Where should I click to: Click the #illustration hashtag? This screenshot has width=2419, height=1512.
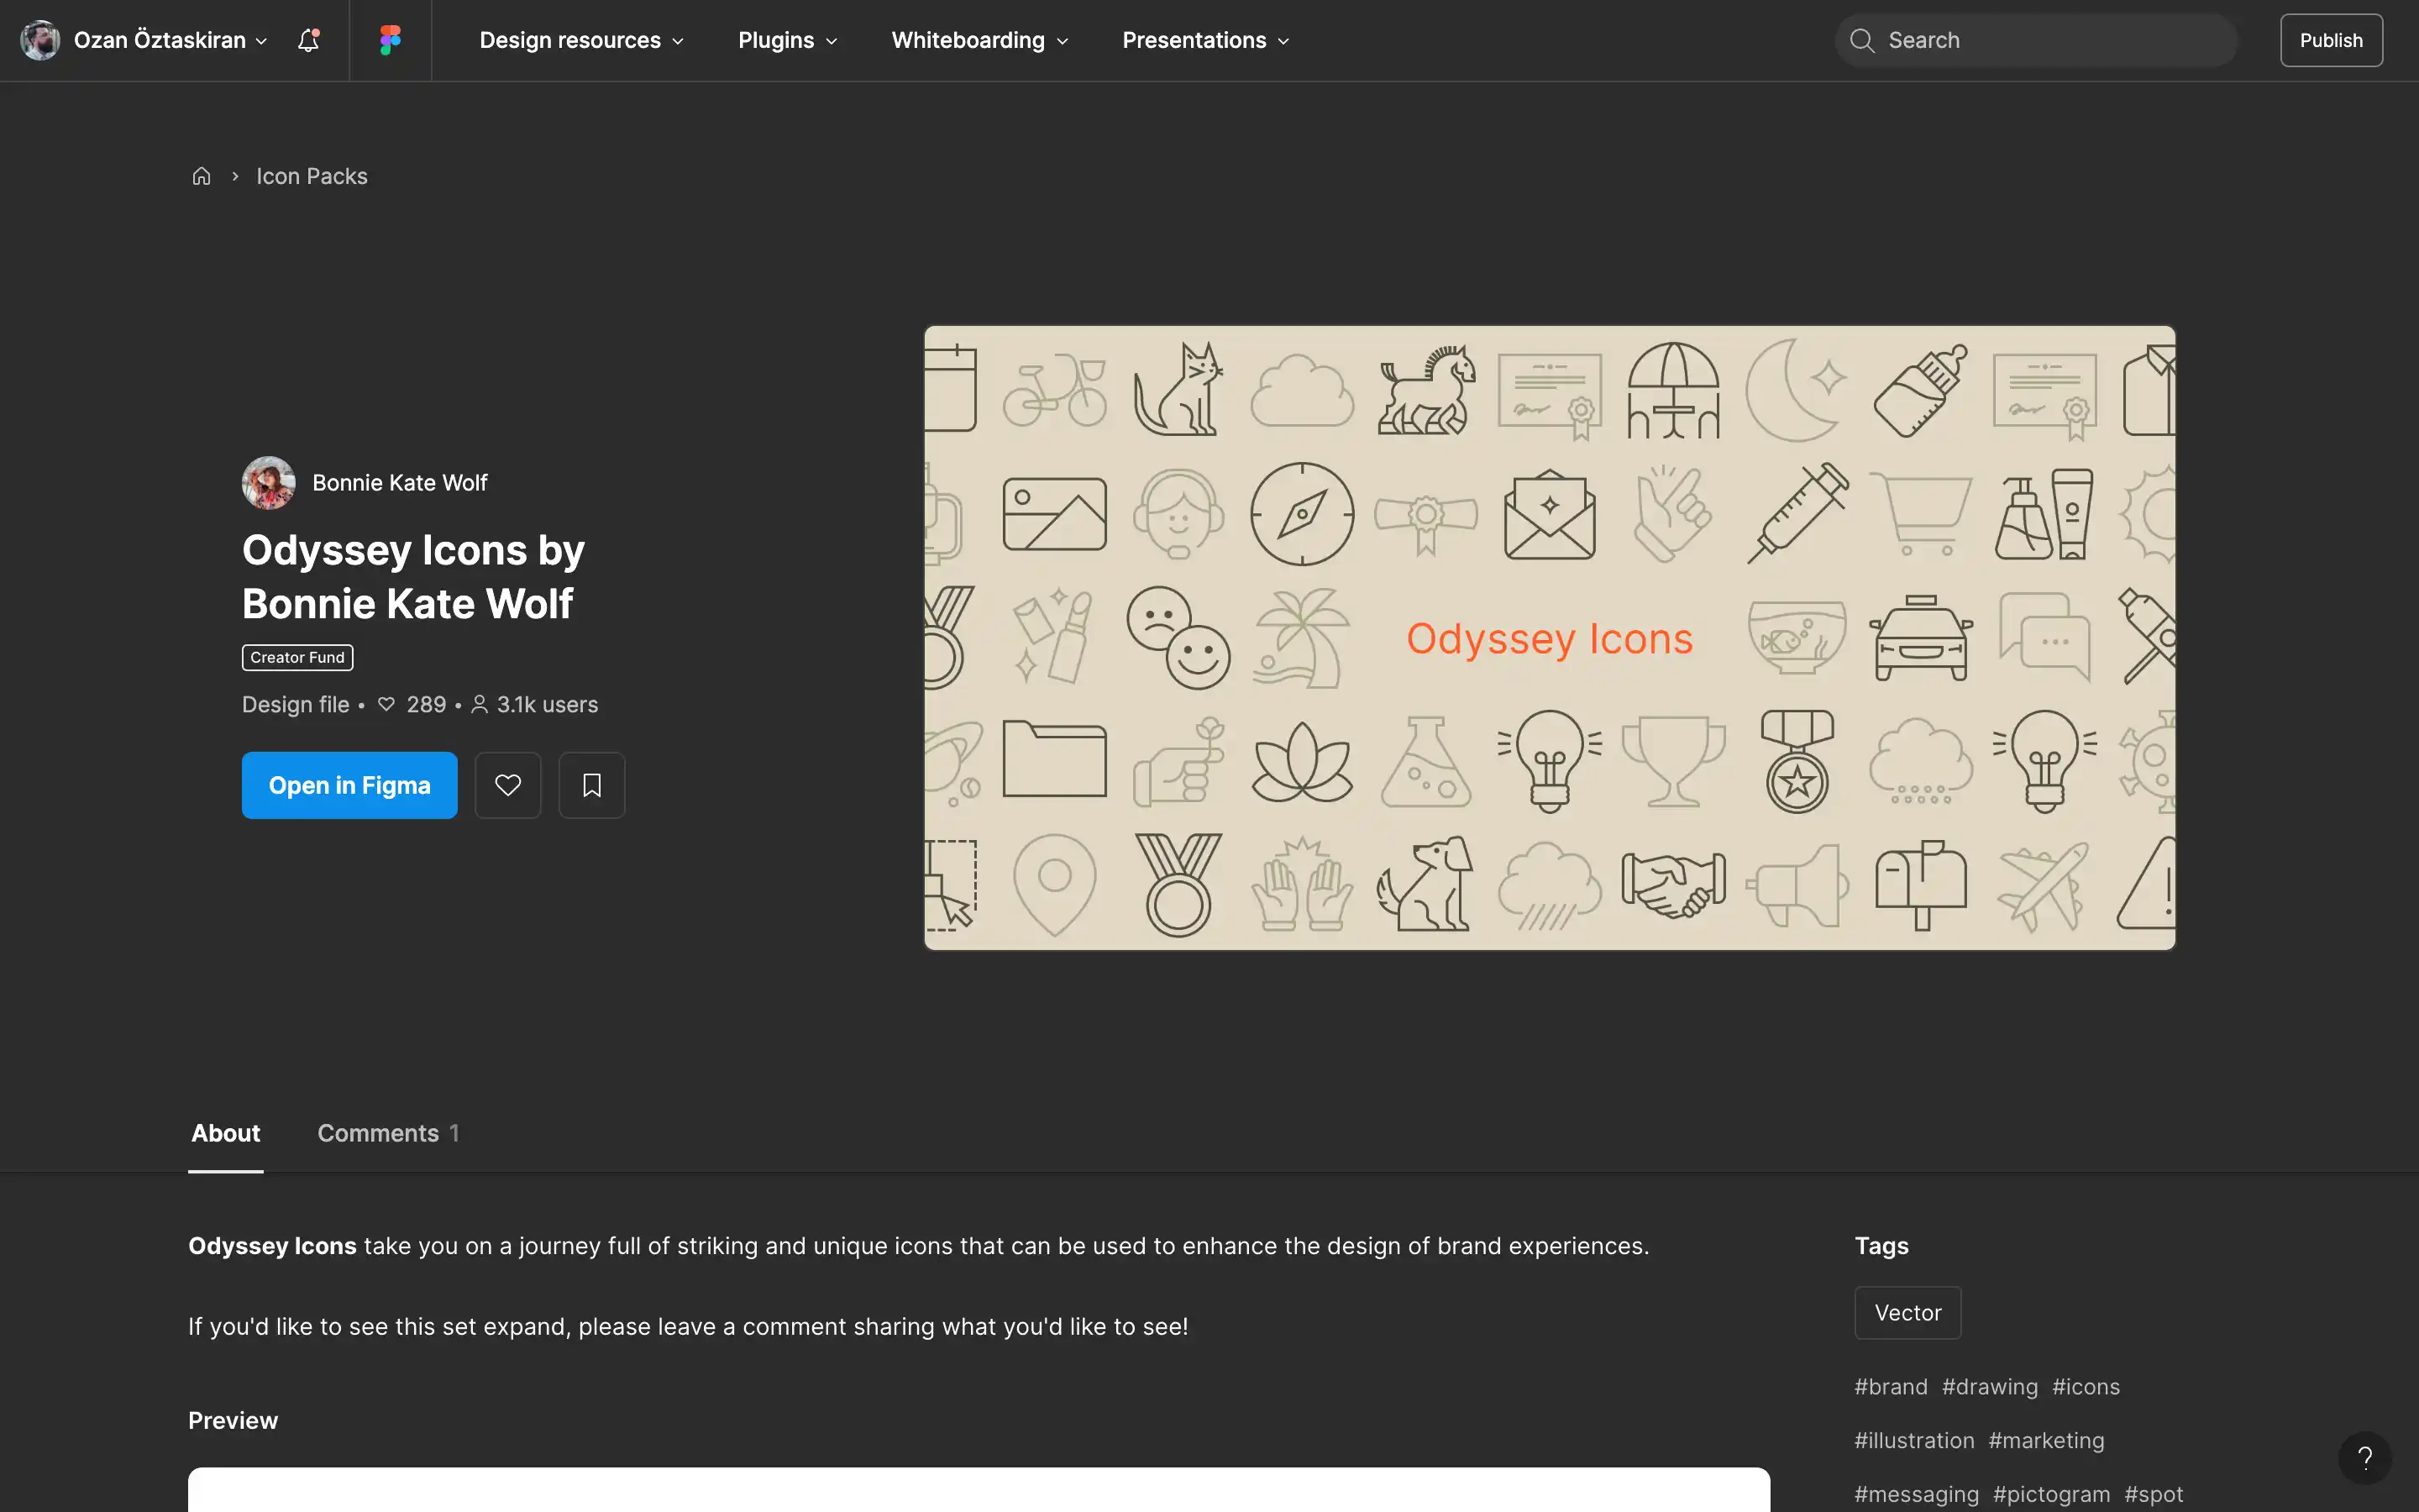click(1914, 1441)
